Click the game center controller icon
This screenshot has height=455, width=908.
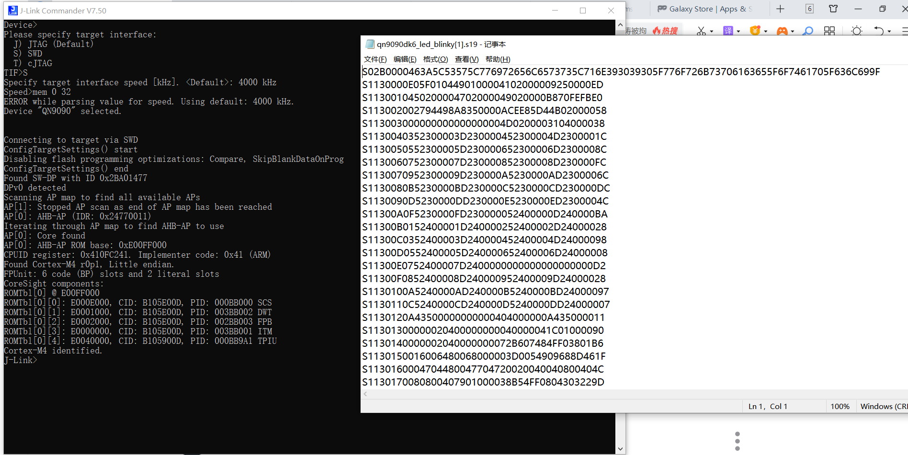pos(783,30)
